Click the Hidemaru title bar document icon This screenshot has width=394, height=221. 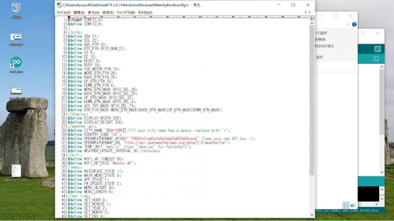pyautogui.click(x=59, y=5)
